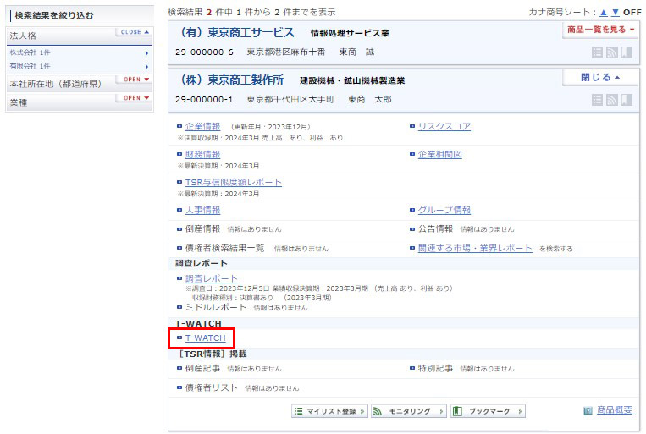646x434 pixels.
Task: Click 公告情報 item text
Action: click(x=435, y=229)
